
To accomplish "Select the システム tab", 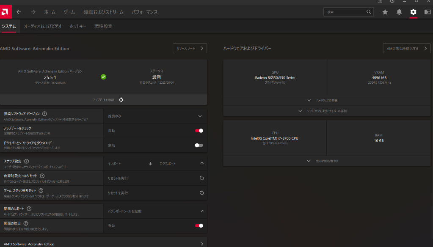I will tap(9, 26).
